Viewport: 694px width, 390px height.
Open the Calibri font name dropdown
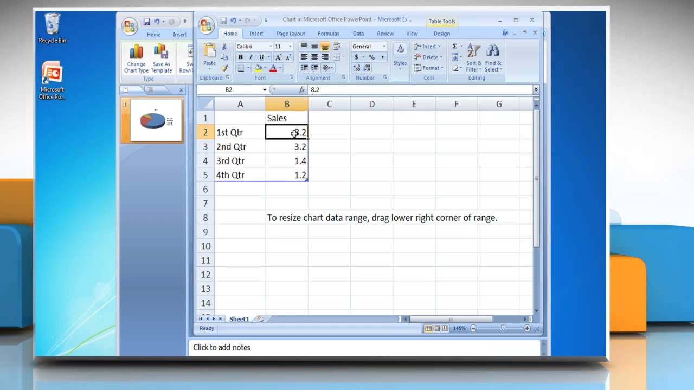270,47
